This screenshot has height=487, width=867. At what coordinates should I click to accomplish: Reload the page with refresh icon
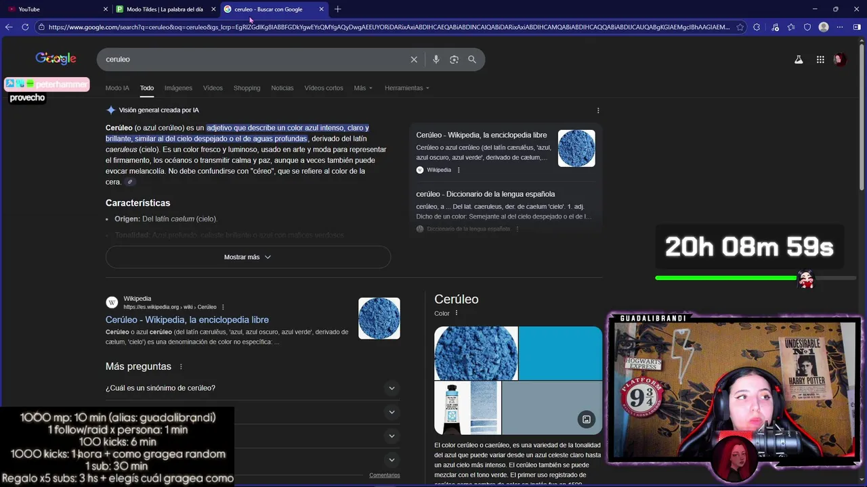[25, 27]
